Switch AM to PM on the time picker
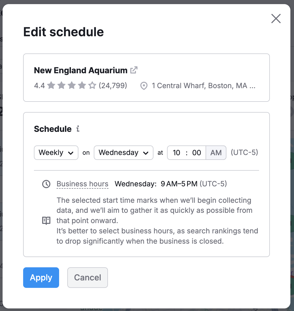Image resolution: width=294 pixels, height=311 pixels. (216, 152)
